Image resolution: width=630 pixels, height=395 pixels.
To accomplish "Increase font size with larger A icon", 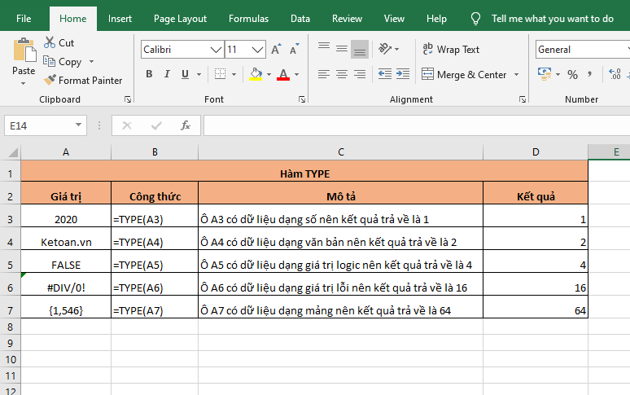I will (x=277, y=50).
